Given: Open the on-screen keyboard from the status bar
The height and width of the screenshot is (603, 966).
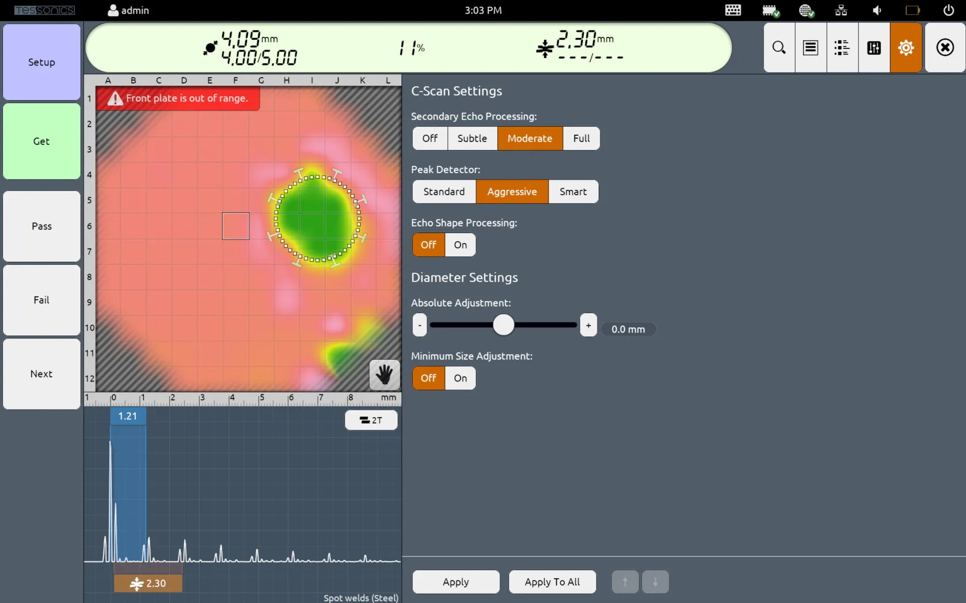Looking at the screenshot, I should pos(732,10).
